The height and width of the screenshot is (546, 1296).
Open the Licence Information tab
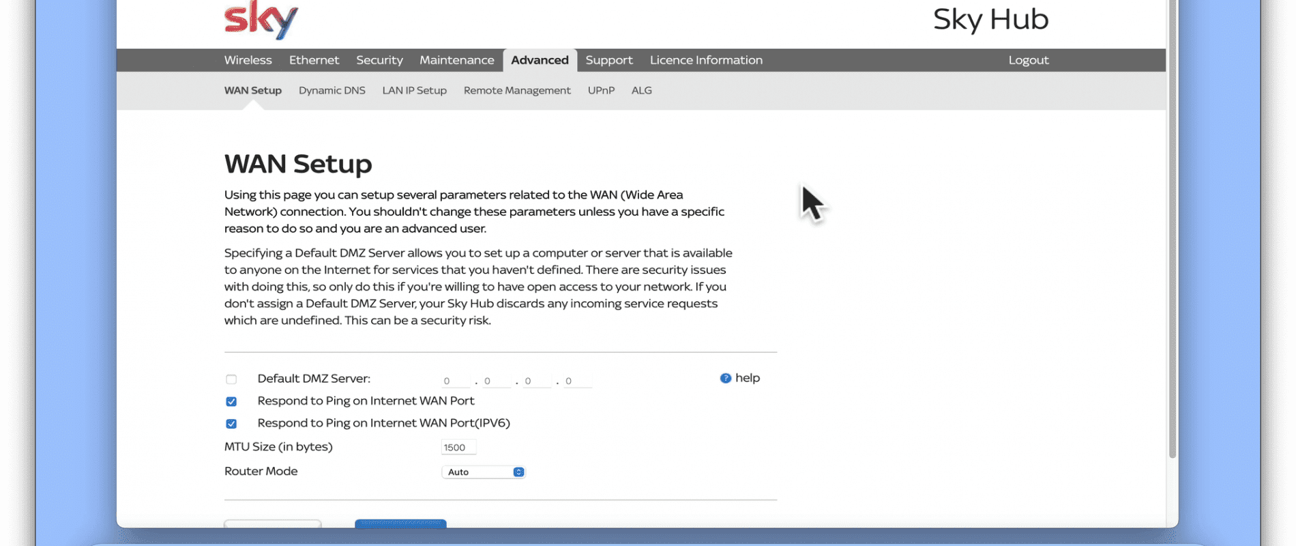(706, 60)
